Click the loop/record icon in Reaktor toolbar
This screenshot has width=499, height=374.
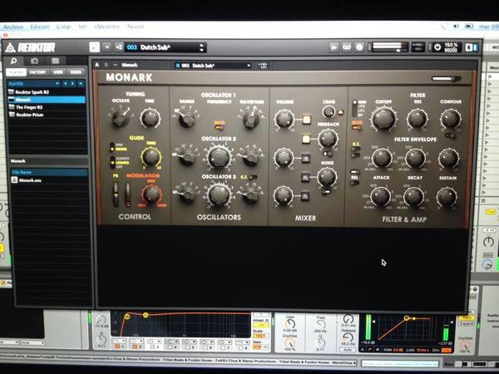click(347, 47)
